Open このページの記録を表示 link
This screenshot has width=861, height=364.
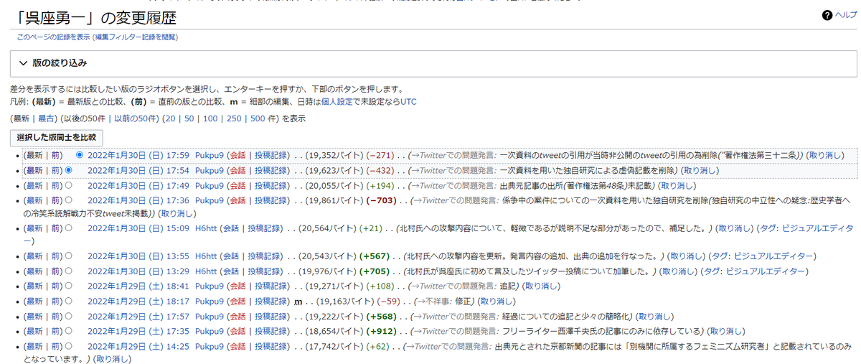[55, 37]
